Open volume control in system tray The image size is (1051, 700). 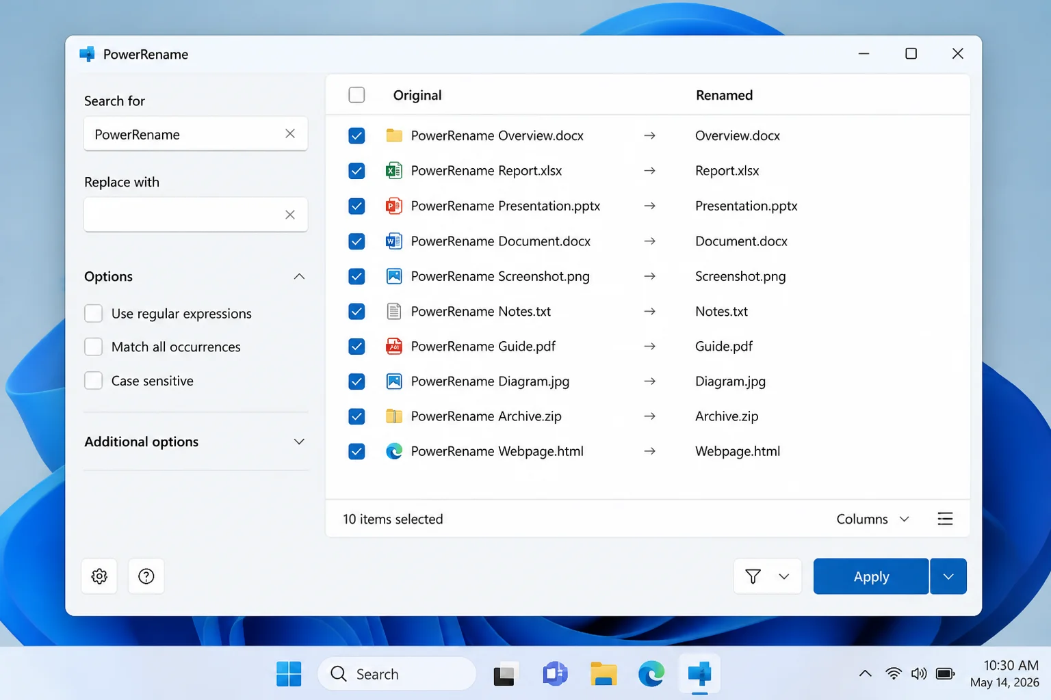pyautogui.click(x=919, y=673)
